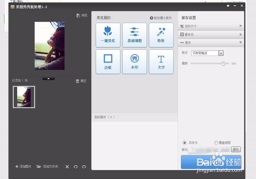Open the 基础调整 (basic adjust) tool

coord(134,35)
